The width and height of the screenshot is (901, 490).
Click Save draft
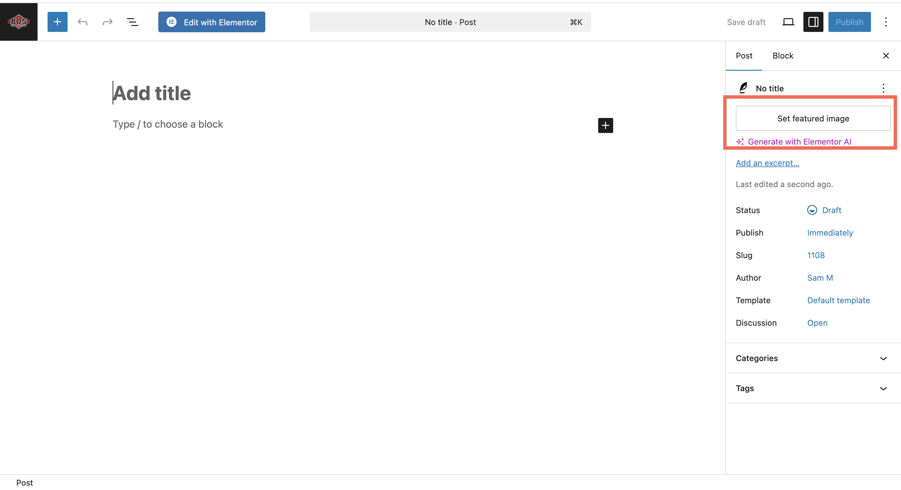pos(746,22)
